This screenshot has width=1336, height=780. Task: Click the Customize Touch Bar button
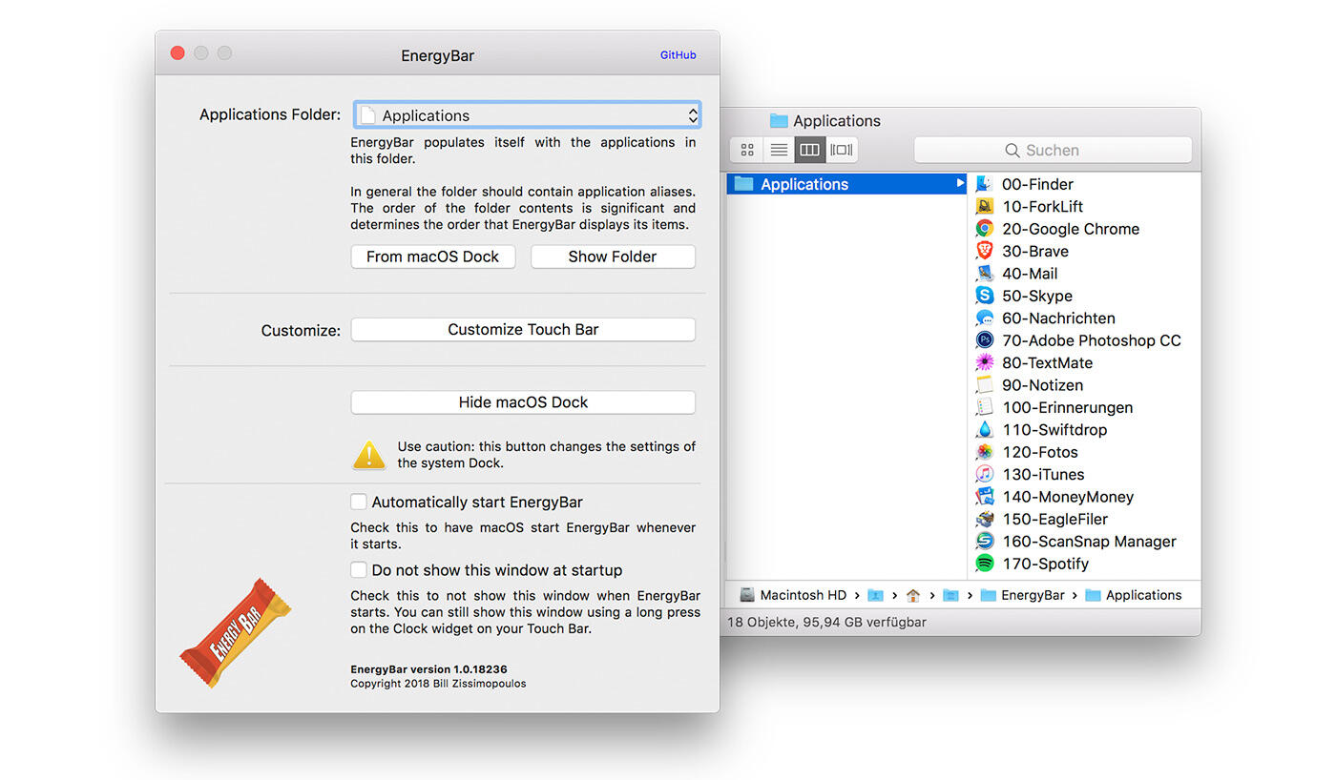click(523, 330)
